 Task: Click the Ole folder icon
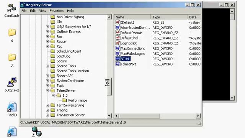53,22
